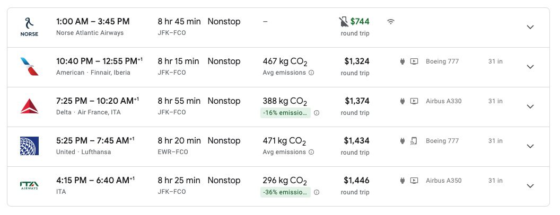Expand the American 10:40 PM flight details

point(530,67)
